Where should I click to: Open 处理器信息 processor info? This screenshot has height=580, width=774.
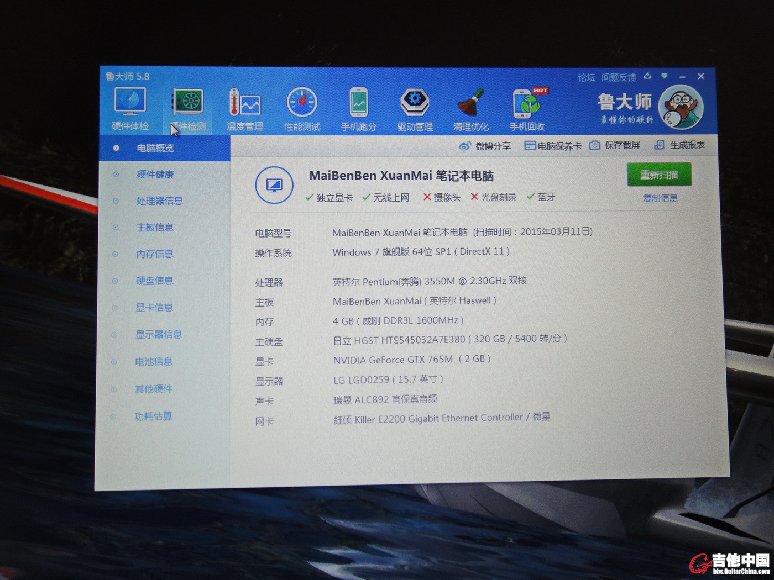[159, 201]
